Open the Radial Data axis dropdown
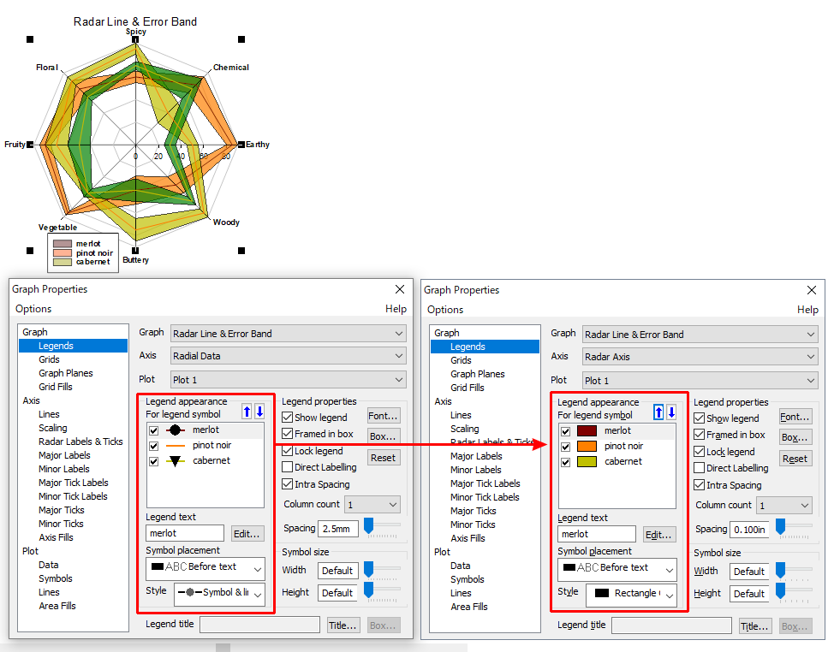Screen dimensions: 834x652 287,355
